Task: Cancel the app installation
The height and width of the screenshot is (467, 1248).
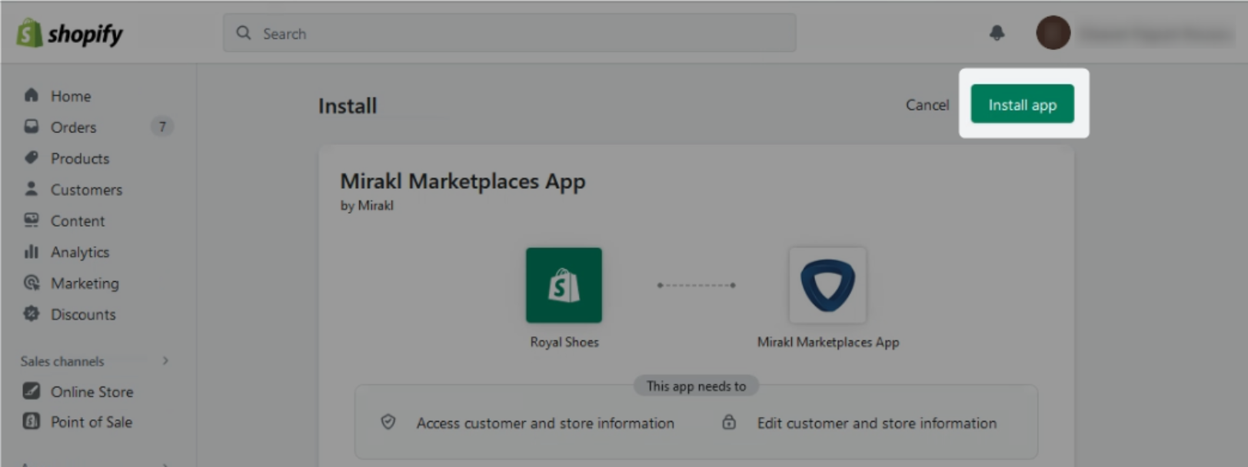Action: [x=927, y=104]
